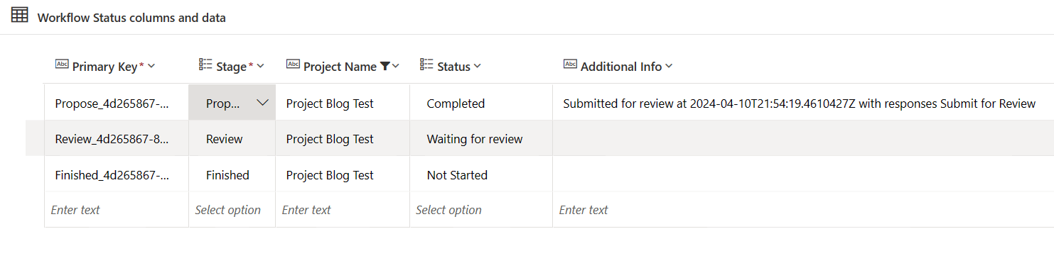Click the text-type icon on Primary Key column
The width and height of the screenshot is (1054, 268).
tap(62, 65)
